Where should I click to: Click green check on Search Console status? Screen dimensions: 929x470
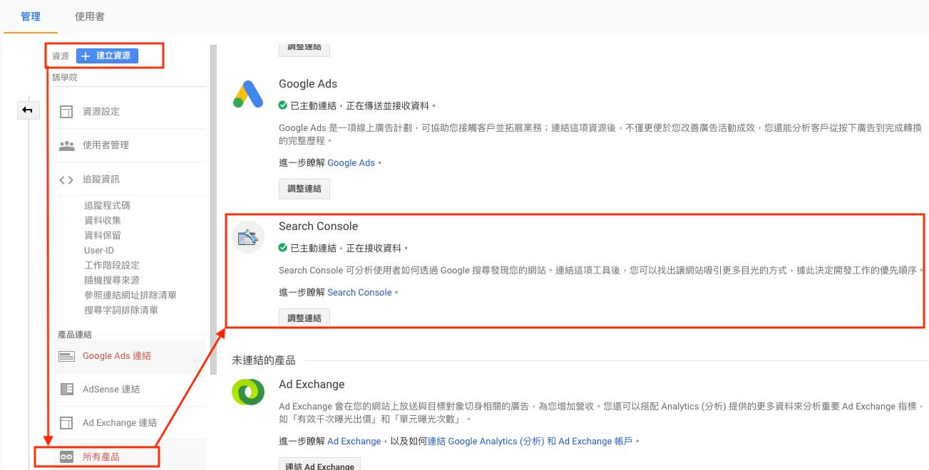[283, 248]
